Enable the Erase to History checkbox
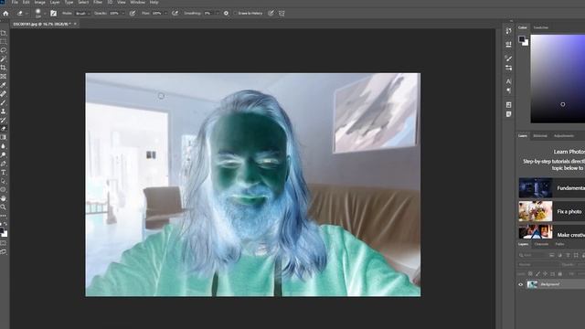585x329 pixels. click(236, 13)
